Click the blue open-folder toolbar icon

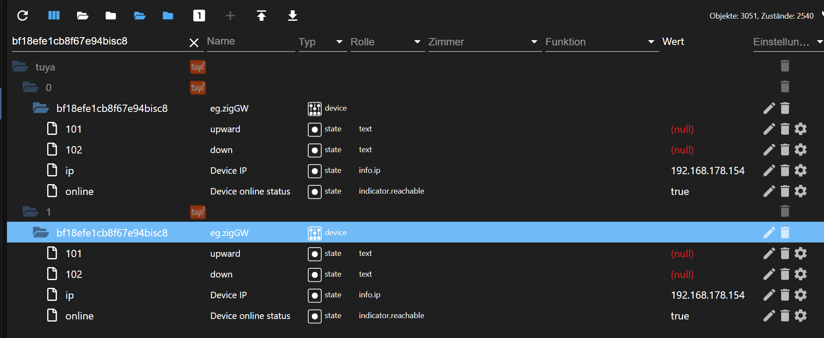(139, 16)
